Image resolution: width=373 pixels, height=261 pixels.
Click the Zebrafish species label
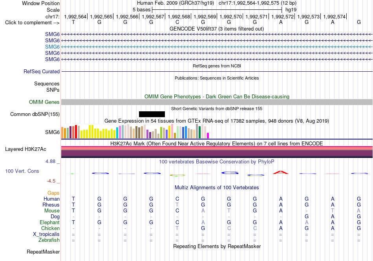coord(49,240)
